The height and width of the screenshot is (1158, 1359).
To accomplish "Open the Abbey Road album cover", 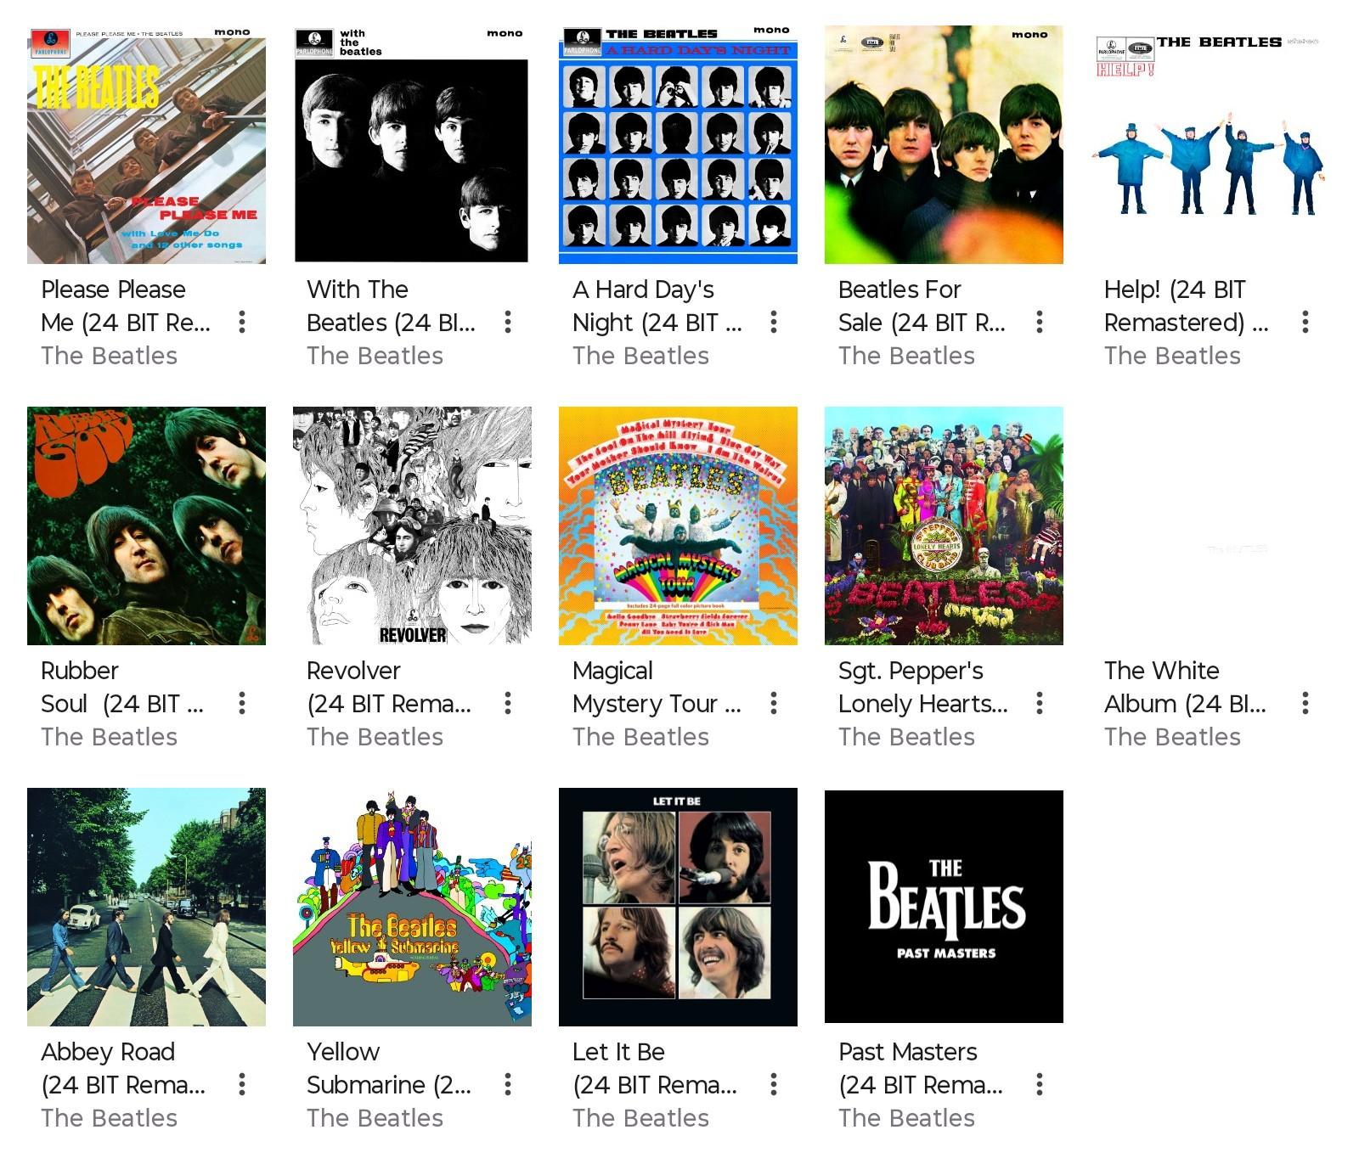I will click(146, 907).
